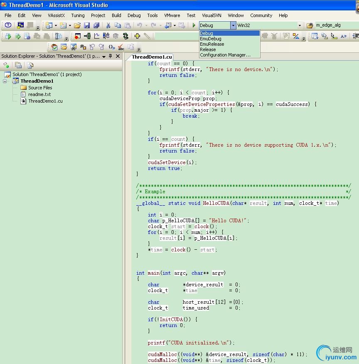Copy selection using the Copy icon
The height and width of the screenshot is (364, 359).
(x=118, y=25)
